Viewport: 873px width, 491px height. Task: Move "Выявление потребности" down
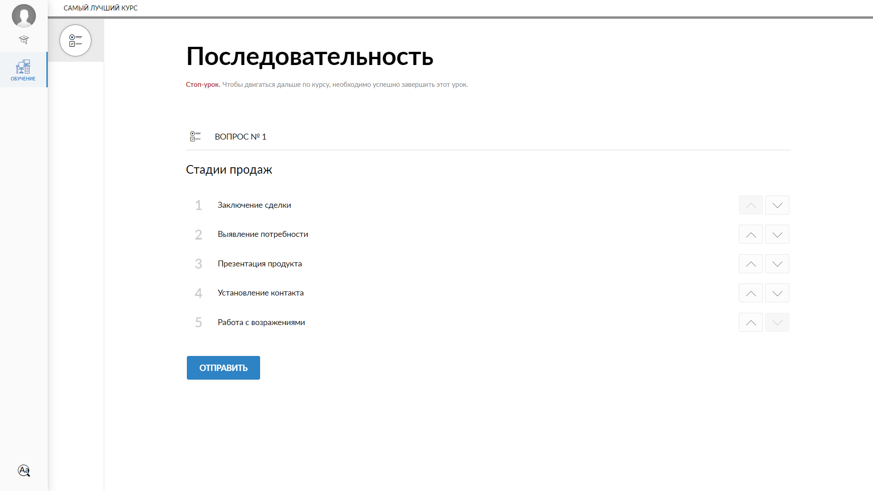(x=777, y=235)
